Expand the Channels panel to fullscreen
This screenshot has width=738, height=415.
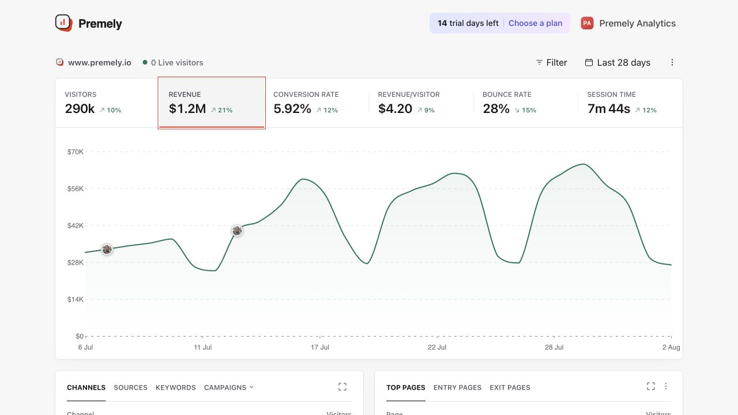(342, 387)
